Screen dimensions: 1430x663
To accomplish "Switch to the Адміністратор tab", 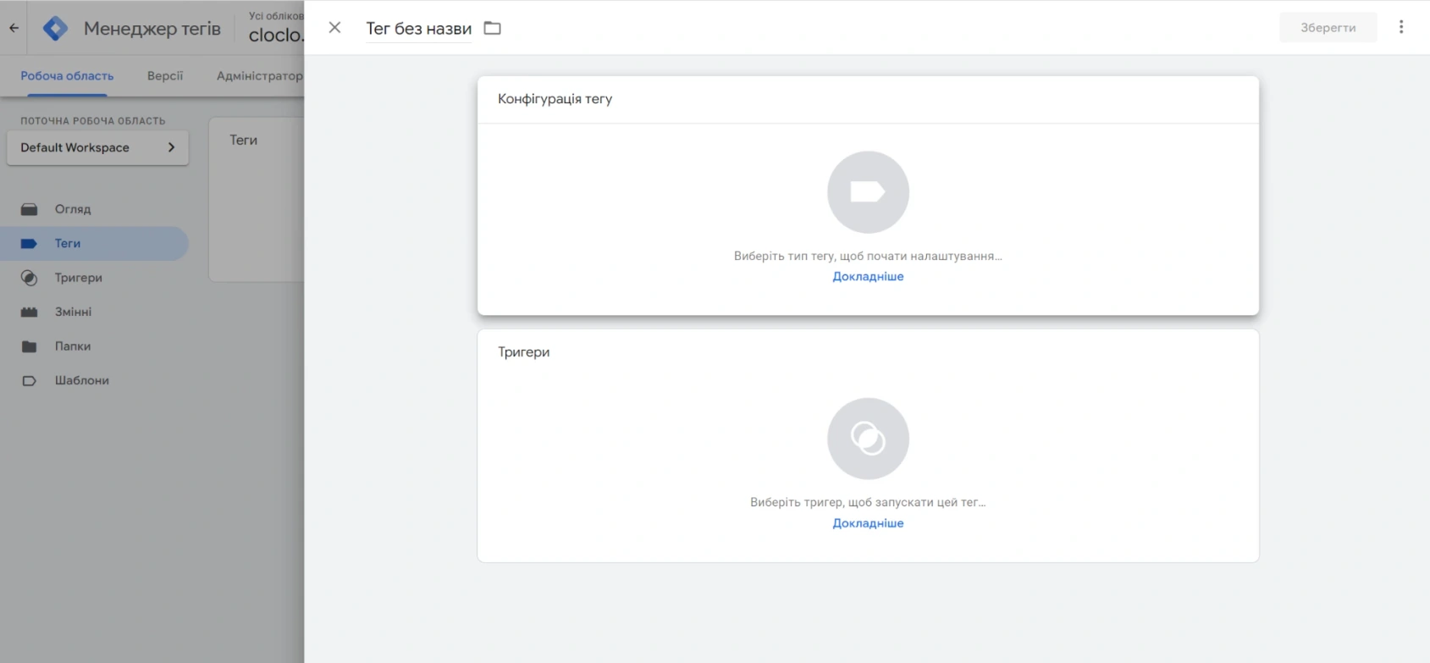I will 259,75.
